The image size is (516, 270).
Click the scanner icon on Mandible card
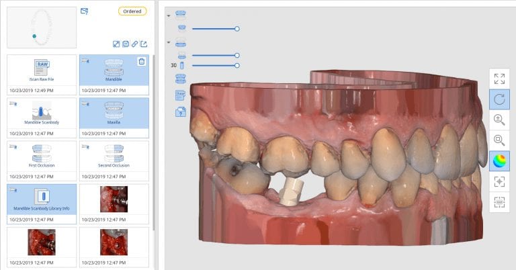coord(85,60)
